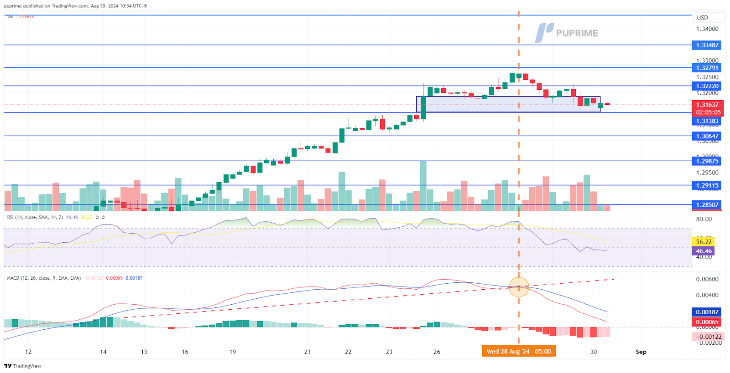Click the current price label 1.31637
The width and height of the screenshot is (730, 373).
[x=707, y=105]
